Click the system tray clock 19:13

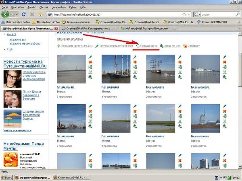coord(236,178)
